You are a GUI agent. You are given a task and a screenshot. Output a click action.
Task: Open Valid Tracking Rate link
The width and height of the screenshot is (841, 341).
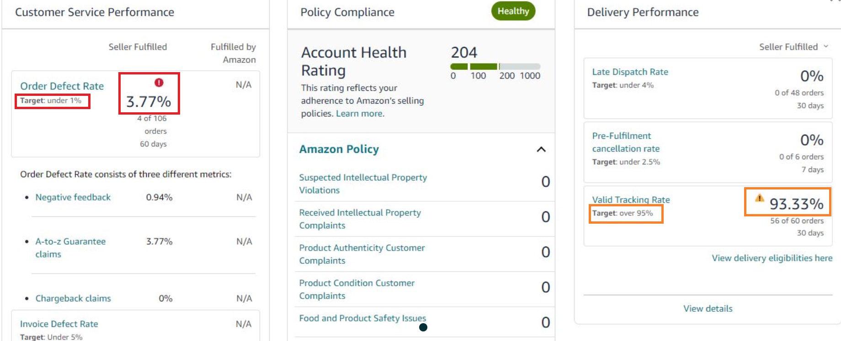[x=631, y=199]
